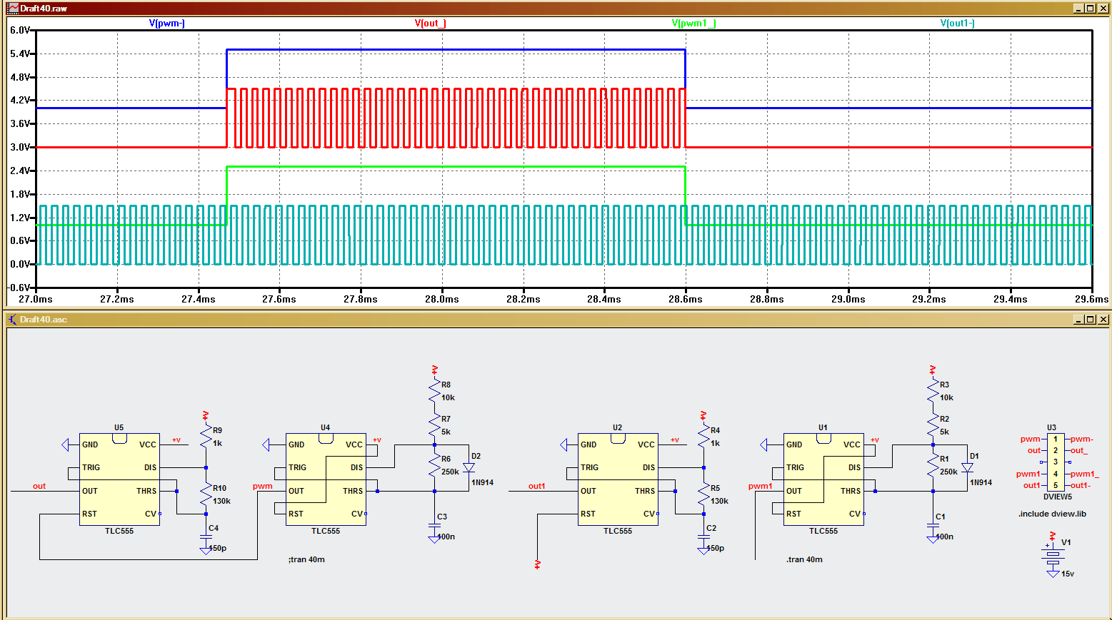Click the 'pwm' net label near U4
1112x620 pixels.
click(x=262, y=486)
